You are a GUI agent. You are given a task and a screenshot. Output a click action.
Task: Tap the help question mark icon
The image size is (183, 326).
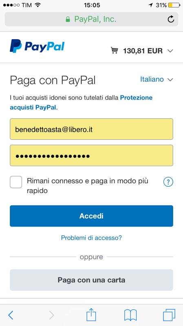[168, 182]
